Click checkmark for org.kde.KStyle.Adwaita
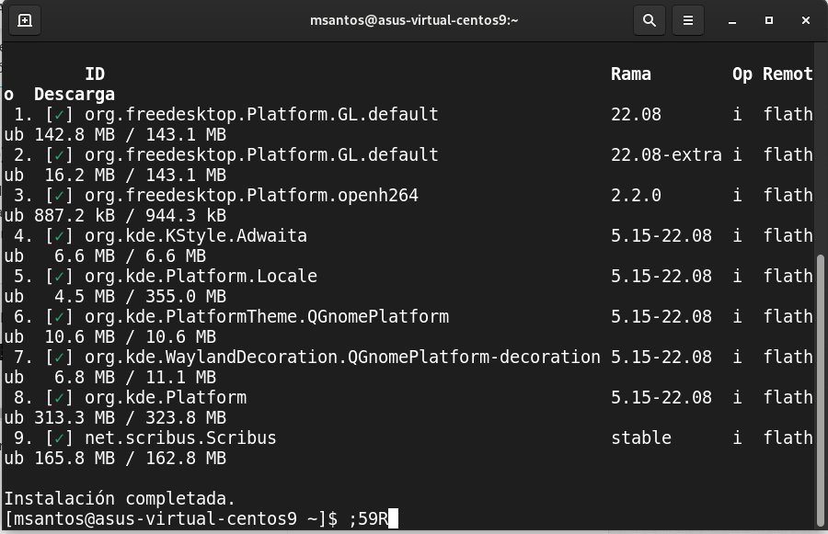This screenshot has height=534, width=828. [x=59, y=236]
